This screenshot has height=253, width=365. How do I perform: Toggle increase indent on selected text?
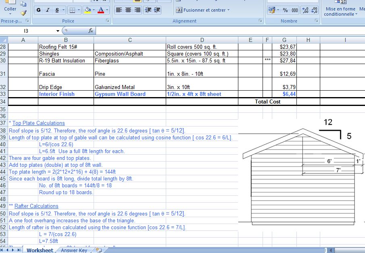point(157,9)
